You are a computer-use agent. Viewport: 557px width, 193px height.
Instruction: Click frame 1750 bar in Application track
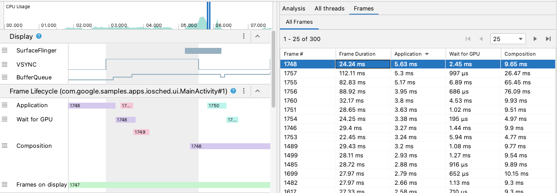[216, 106]
